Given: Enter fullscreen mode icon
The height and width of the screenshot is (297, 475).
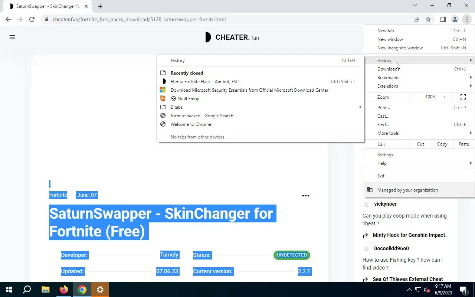Looking at the screenshot, I should tap(463, 97).
